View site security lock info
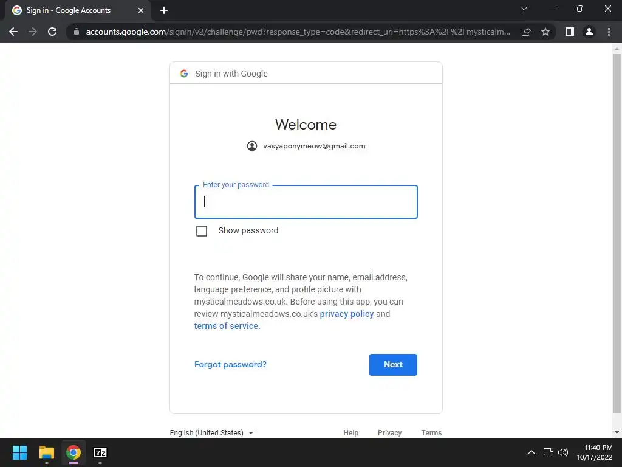This screenshot has height=467, width=622. click(x=77, y=32)
